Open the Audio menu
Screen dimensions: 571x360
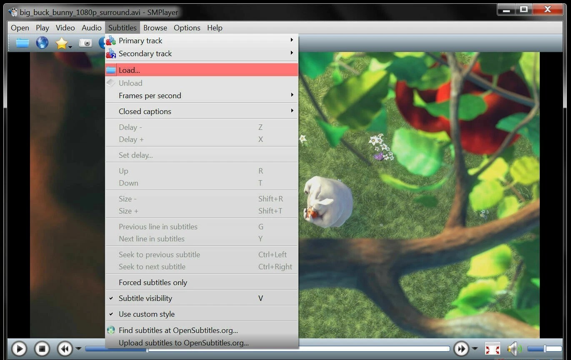pos(92,28)
